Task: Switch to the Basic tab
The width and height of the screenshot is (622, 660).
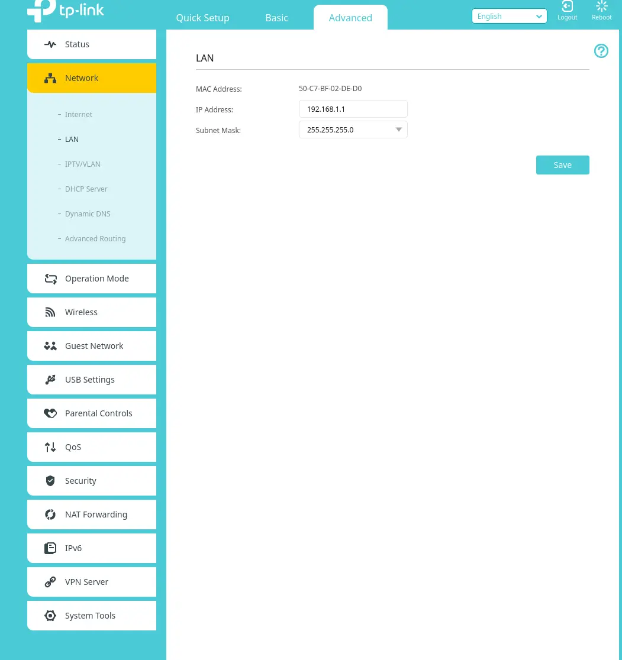Action: click(x=276, y=18)
